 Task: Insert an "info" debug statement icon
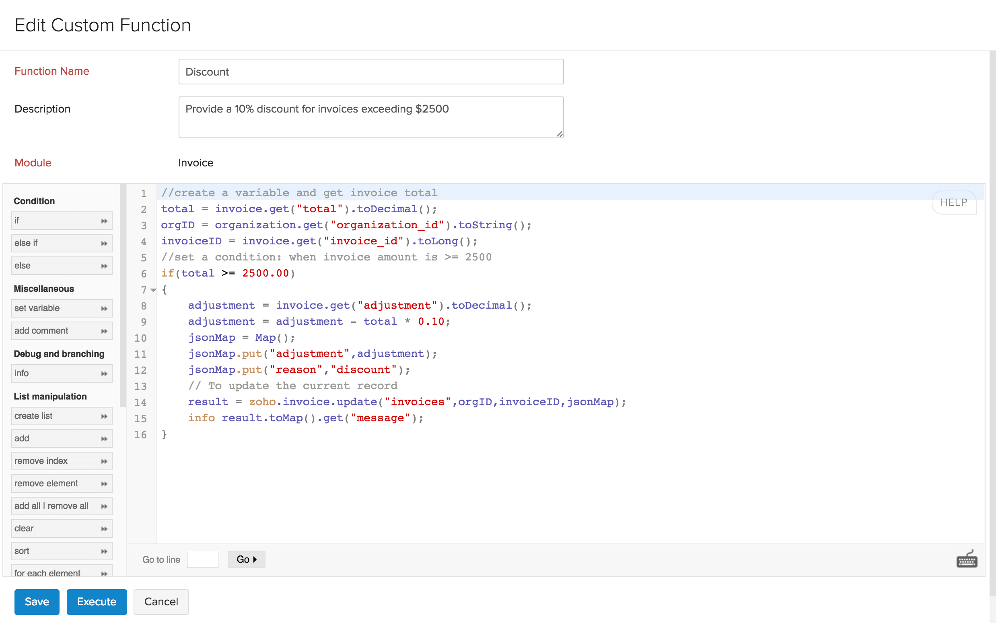(105, 373)
